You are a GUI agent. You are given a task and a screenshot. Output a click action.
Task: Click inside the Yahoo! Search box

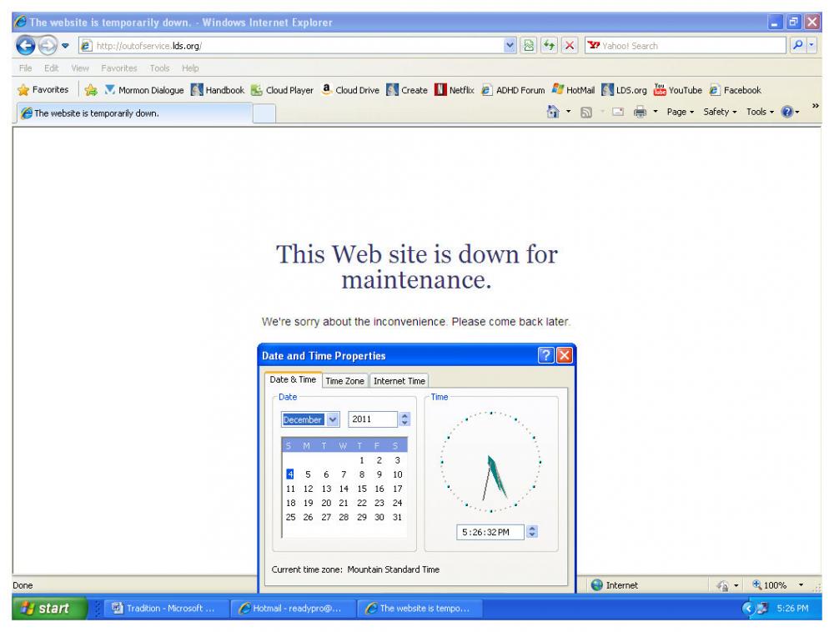685,46
